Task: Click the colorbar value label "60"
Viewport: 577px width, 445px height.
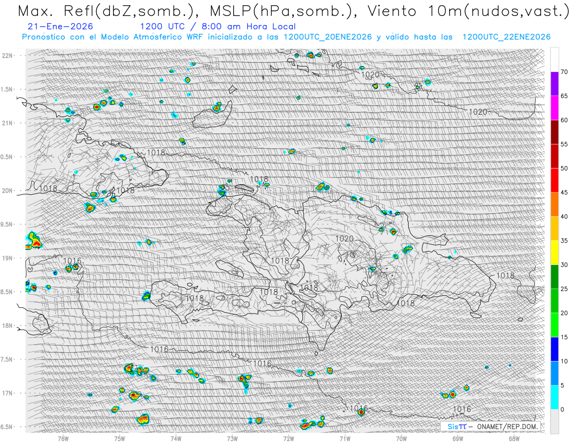Action: pyautogui.click(x=564, y=120)
